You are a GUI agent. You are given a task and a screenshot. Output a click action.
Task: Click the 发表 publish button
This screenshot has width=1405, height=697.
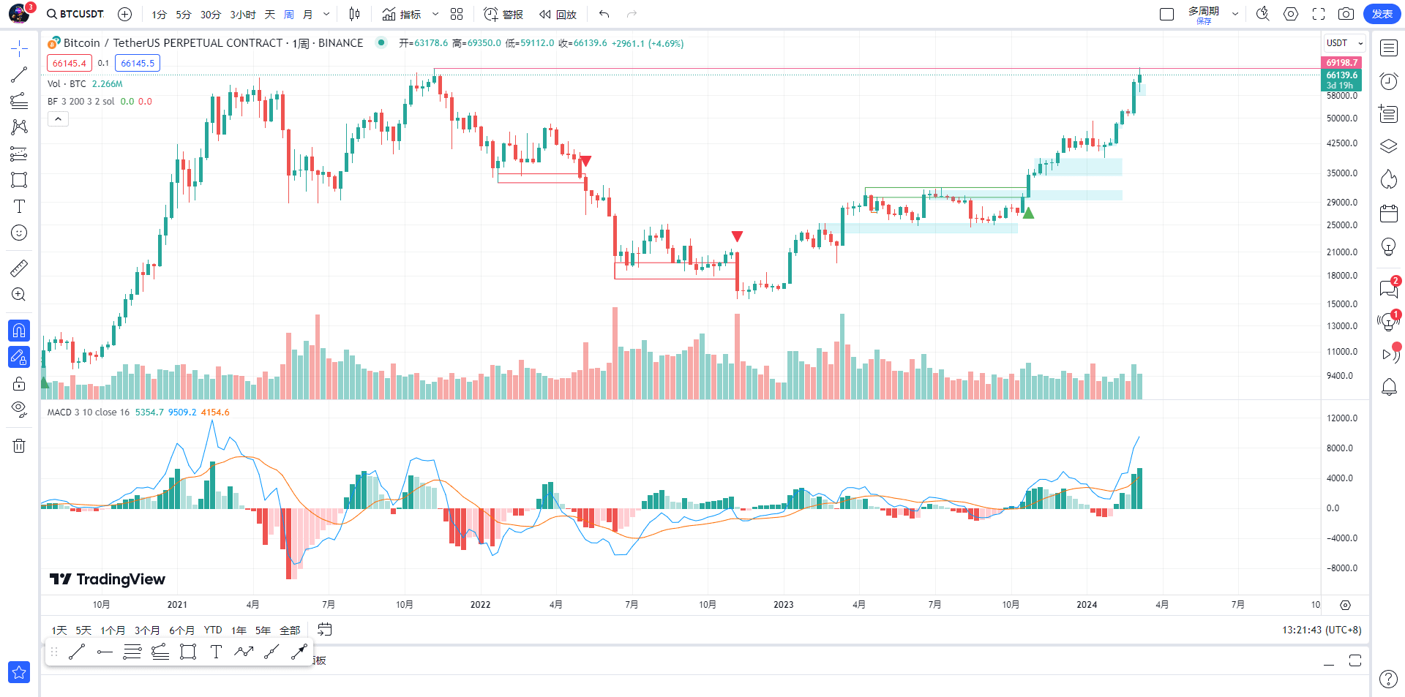tap(1382, 14)
